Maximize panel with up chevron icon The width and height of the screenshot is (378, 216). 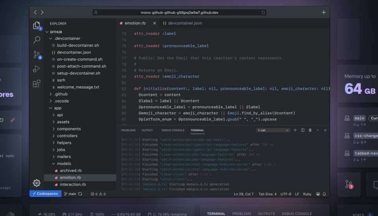pos(318,130)
